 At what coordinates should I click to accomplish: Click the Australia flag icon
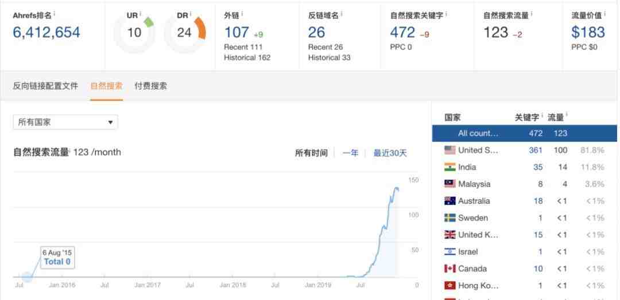click(449, 201)
